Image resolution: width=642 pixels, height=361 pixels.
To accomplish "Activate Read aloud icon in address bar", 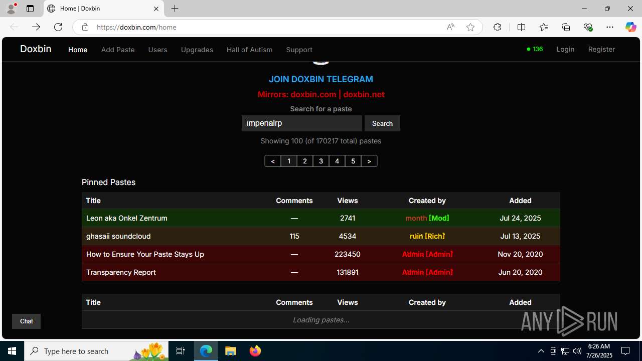I will 450,27.
